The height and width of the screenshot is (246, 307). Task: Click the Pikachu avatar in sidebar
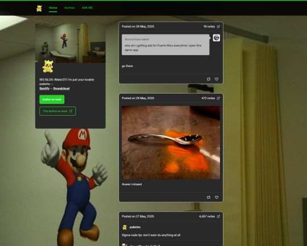tap(48, 66)
